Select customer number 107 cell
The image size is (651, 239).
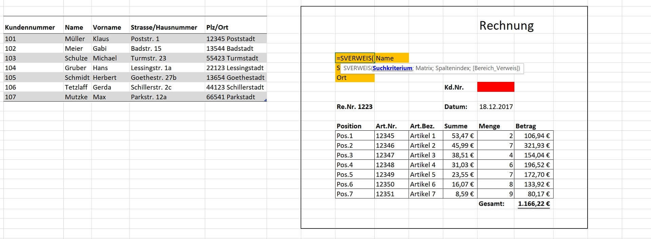33,97
